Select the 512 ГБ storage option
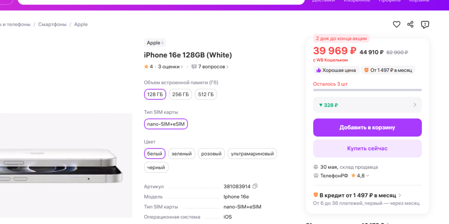Image resolution: width=449 pixels, height=224 pixels. [206, 95]
